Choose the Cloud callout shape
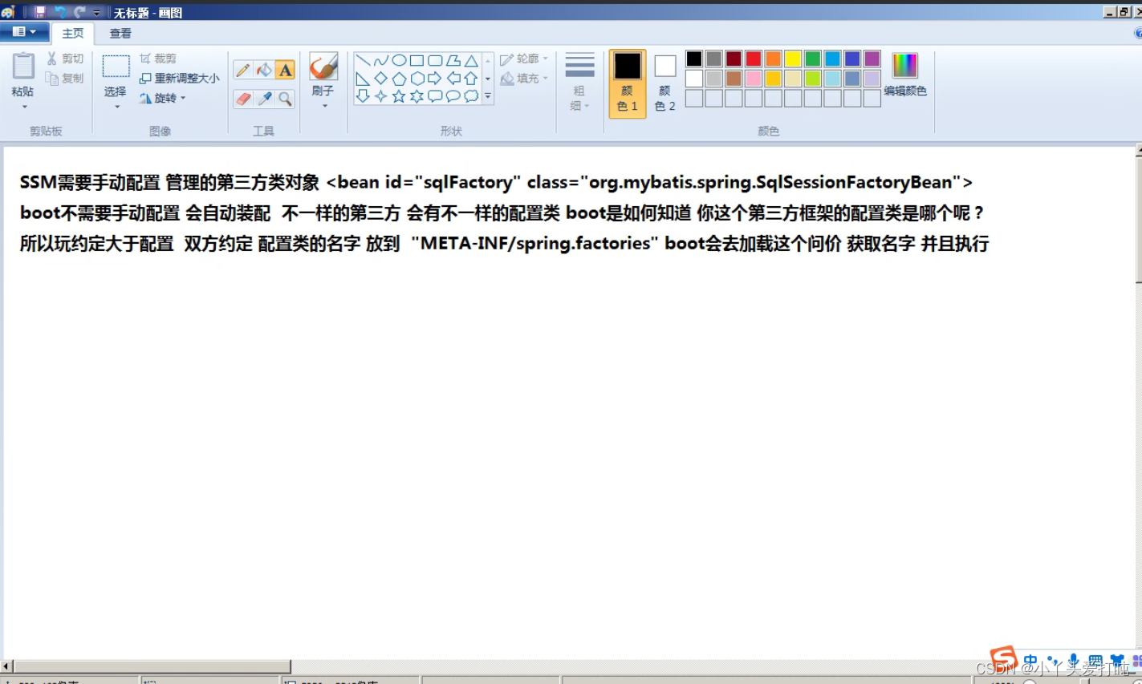 471,96
